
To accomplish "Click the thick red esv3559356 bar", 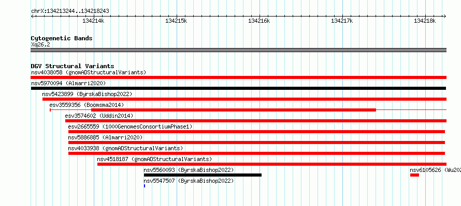I will tap(234, 110).
